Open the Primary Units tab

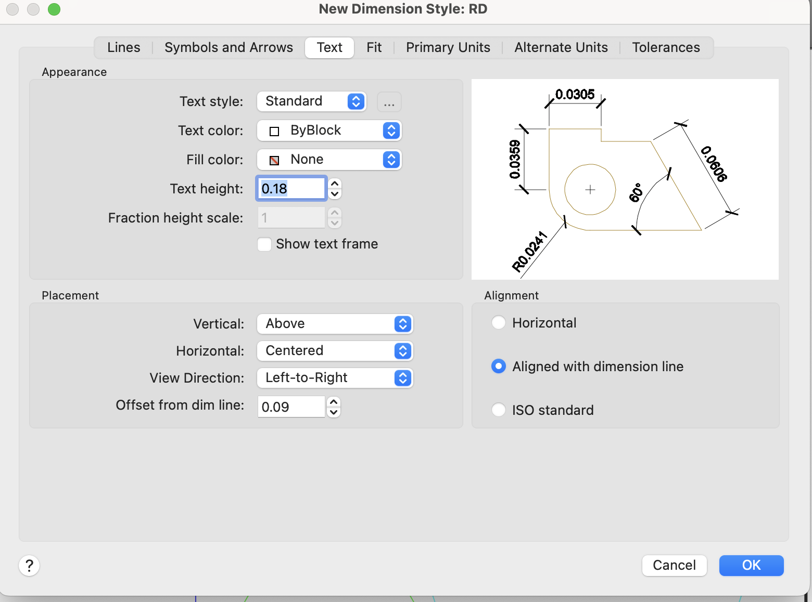click(x=448, y=48)
